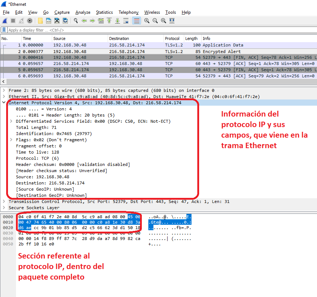Open a capture file via folder icon
Image resolution: width=317 pixels, height=297 pixels.
(x=40, y=21)
